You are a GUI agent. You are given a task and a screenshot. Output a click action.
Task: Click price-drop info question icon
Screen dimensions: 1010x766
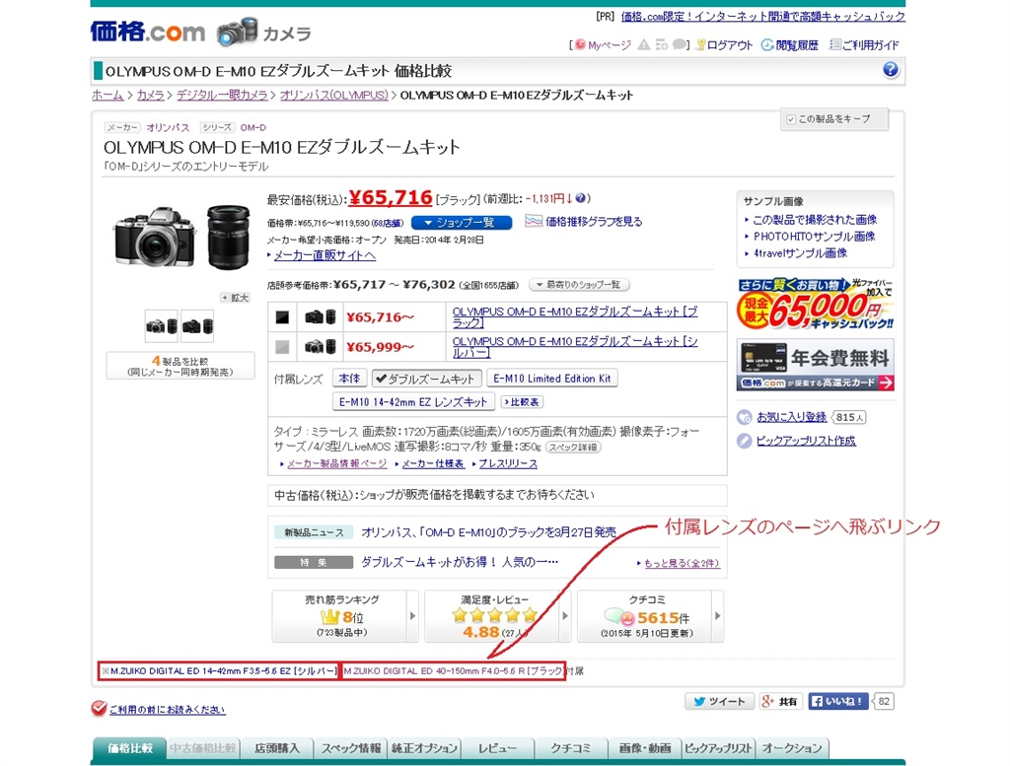[580, 198]
